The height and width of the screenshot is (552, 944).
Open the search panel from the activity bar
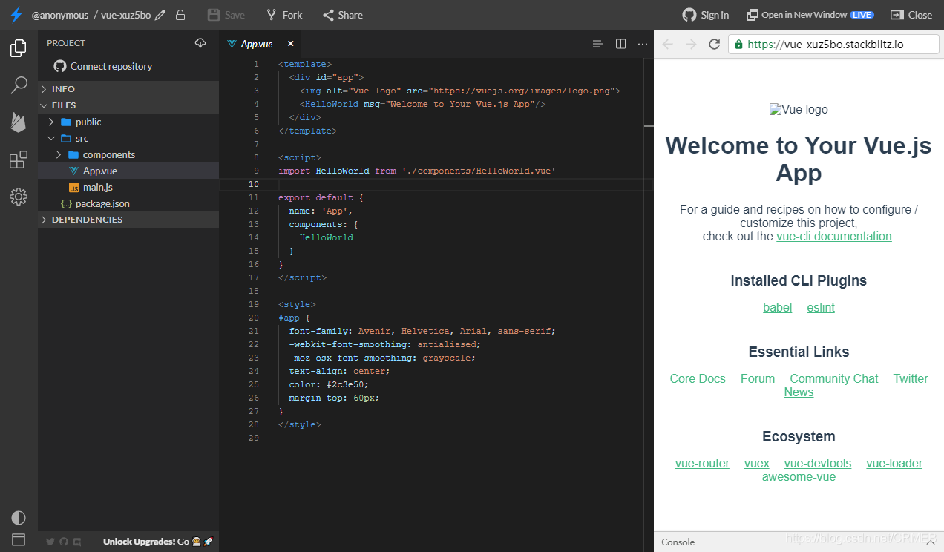tap(19, 85)
